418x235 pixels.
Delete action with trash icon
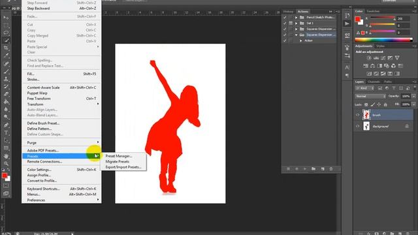[x=331, y=169]
